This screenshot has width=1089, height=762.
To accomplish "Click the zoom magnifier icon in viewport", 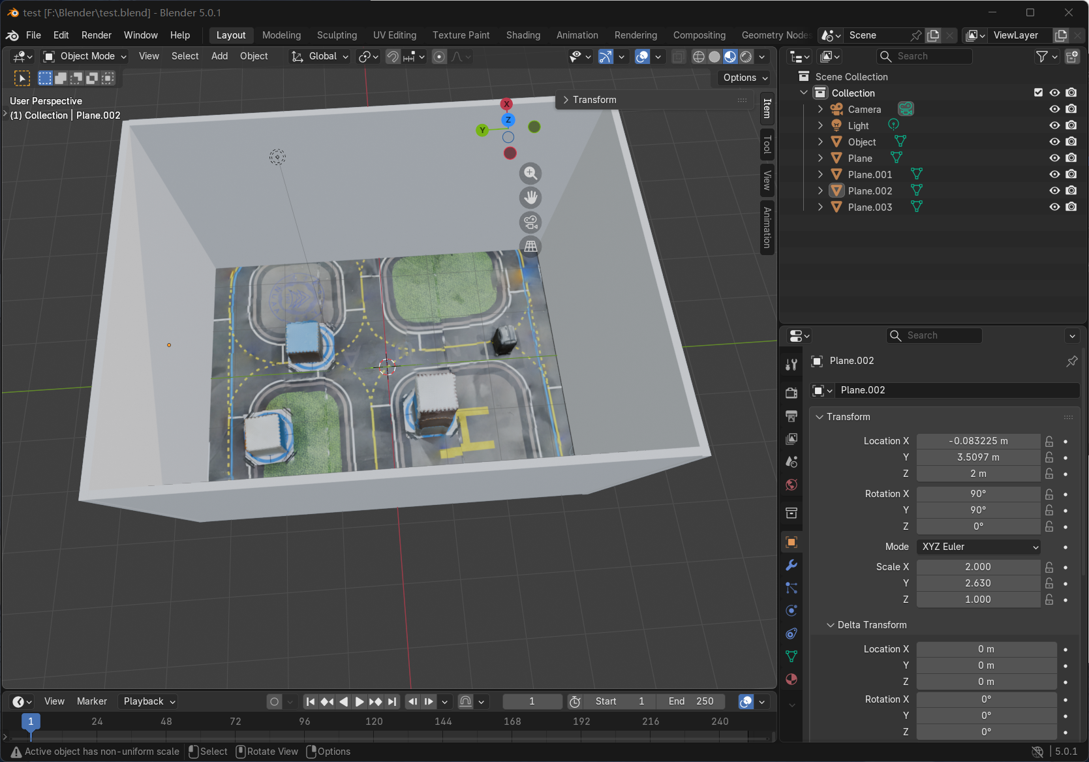I will tap(530, 174).
